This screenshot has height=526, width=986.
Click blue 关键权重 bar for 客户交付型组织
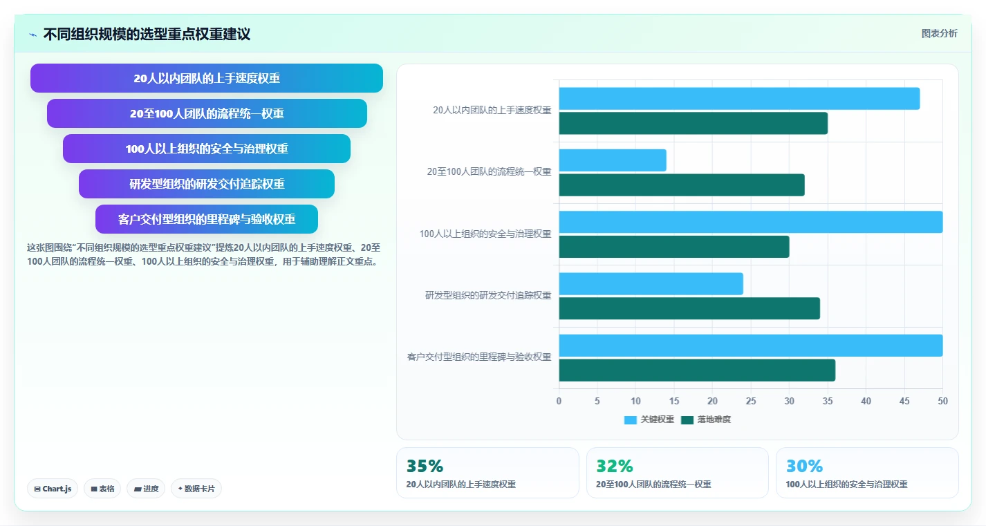(751, 346)
